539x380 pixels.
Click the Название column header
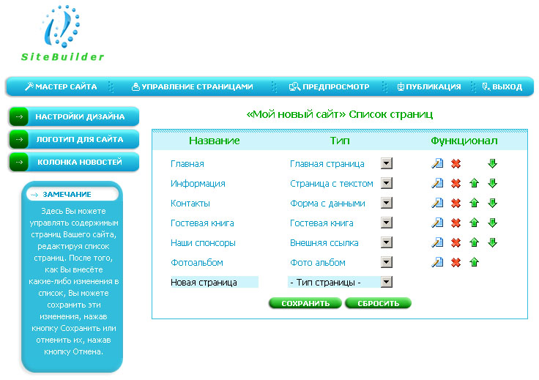[214, 141]
